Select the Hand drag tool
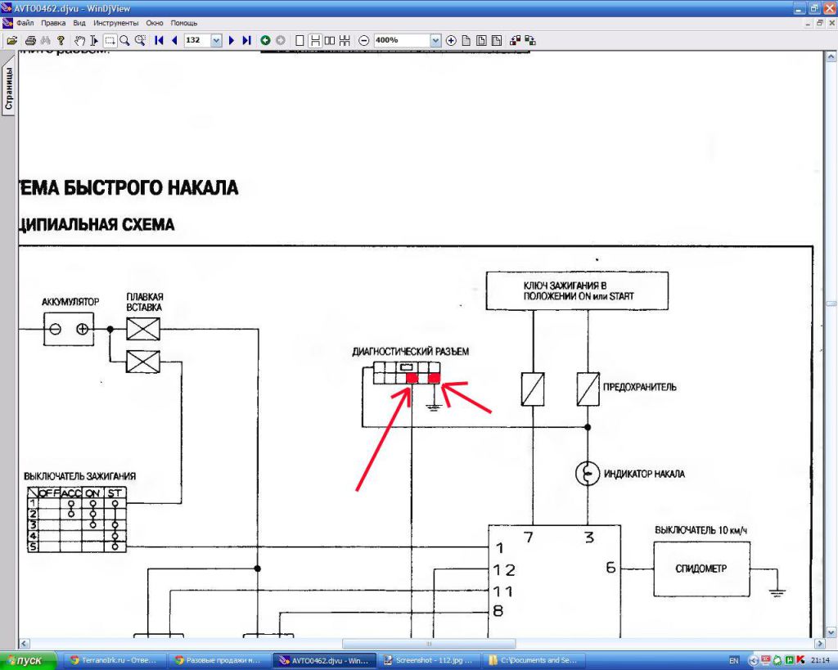This screenshot has width=838, height=670. point(79,40)
